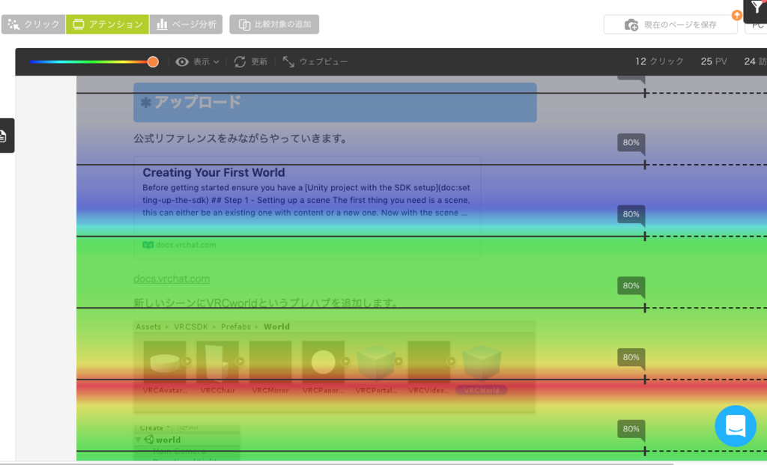Click the 12 クリック counter

tap(659, 61)
